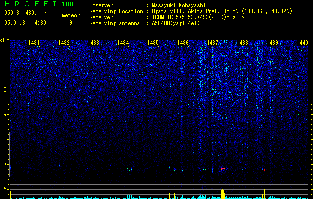The image size is (313, 199).
Task: Select observer name Masayuki Kobayashi
Action: coord(179,5)
